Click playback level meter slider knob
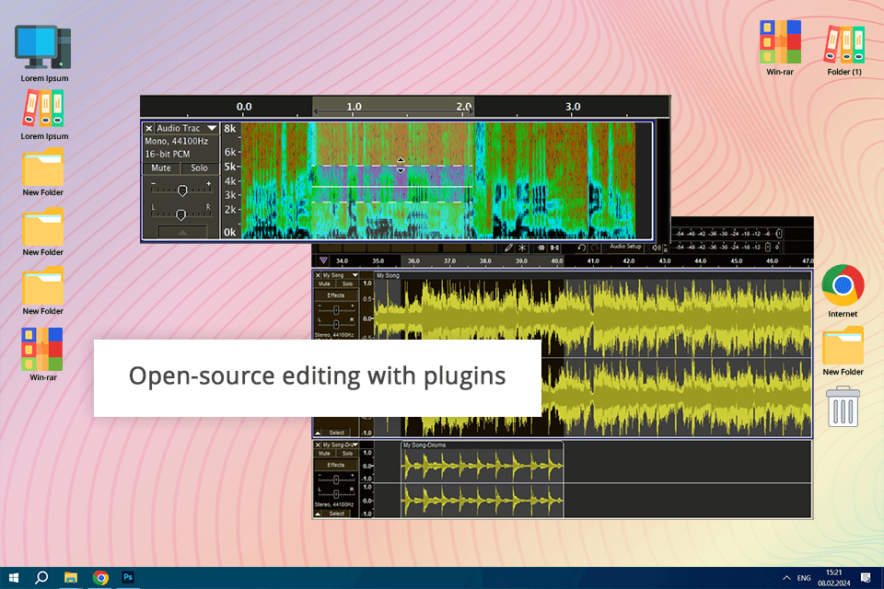The height and width of the screenshot is (589, 884). pos(767,247)
